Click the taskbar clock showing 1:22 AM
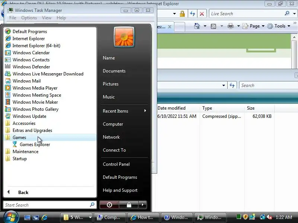The height and width of the screenshot is (223, 298). (283, 217)
